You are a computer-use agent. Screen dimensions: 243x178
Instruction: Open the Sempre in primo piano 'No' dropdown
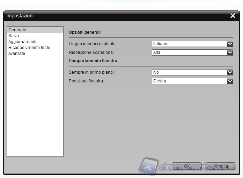189,72
